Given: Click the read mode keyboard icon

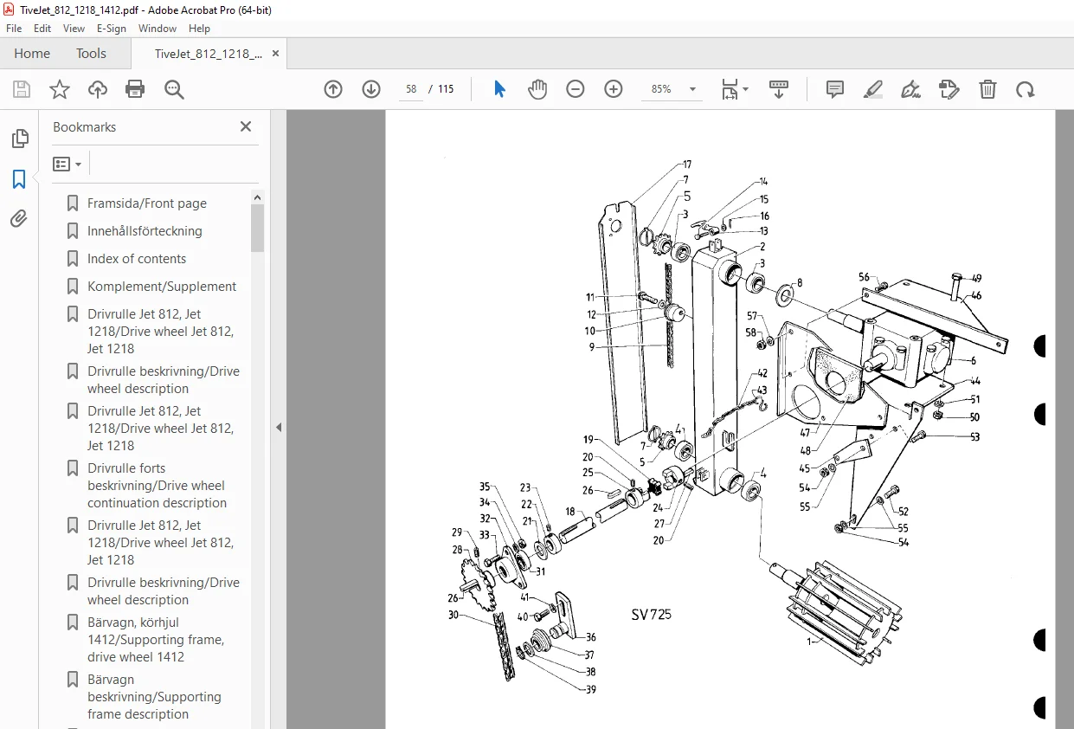Looking at the screenshot, I should [x=779, y=89].
